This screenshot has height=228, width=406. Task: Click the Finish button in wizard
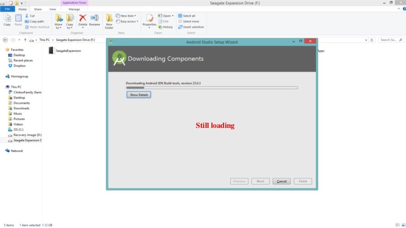(x=303, y=181)
